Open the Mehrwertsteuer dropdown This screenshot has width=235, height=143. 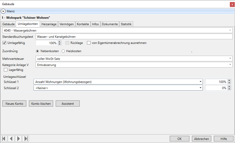coord(230,59)
